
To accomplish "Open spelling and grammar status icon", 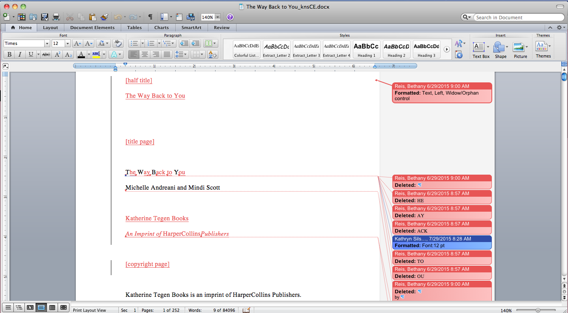I will coord(246,310).
